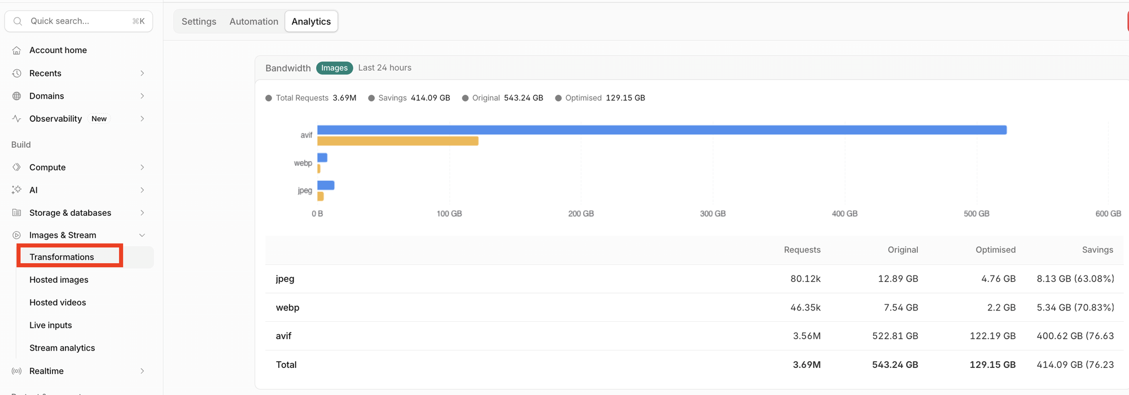The width and height of the screenshot is (1129, 395).
Task: Open the Realtime menu item
Action: pos(46,371)
